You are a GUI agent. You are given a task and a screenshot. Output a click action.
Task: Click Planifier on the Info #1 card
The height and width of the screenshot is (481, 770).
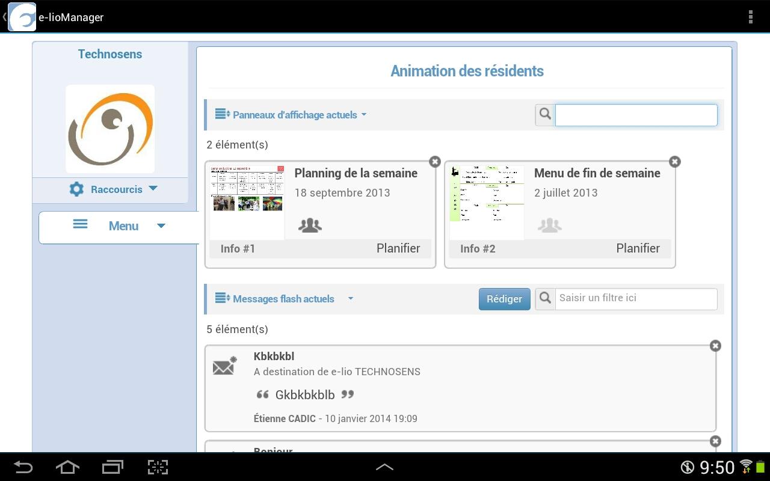[x=398, y=248]
